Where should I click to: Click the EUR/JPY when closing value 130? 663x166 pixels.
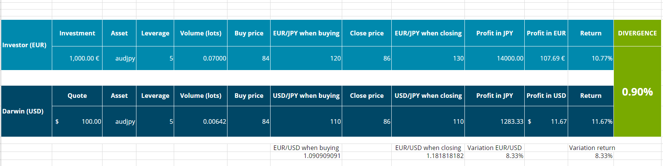tap(428, 58)
